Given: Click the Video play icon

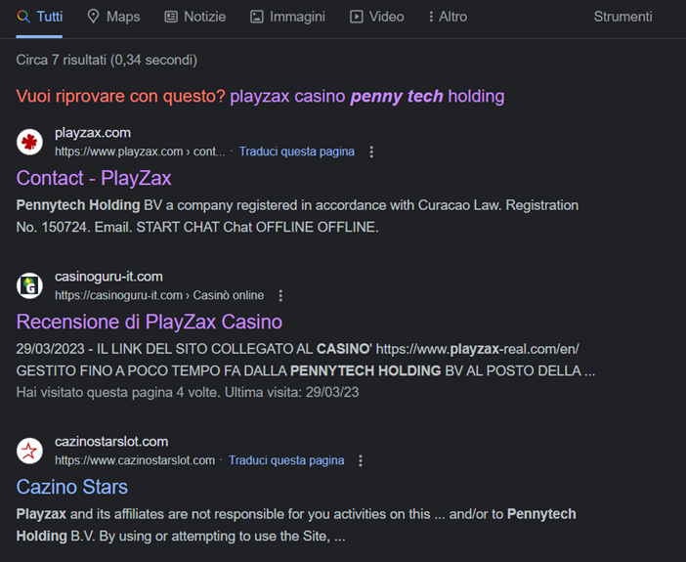Looking at the screenshot, I should point(357,17).
